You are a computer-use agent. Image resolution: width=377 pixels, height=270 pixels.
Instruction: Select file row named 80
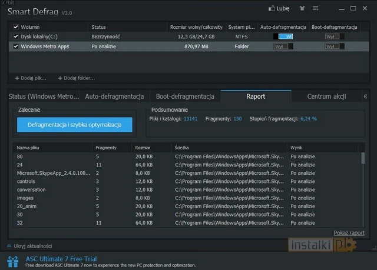coord(187,156)
